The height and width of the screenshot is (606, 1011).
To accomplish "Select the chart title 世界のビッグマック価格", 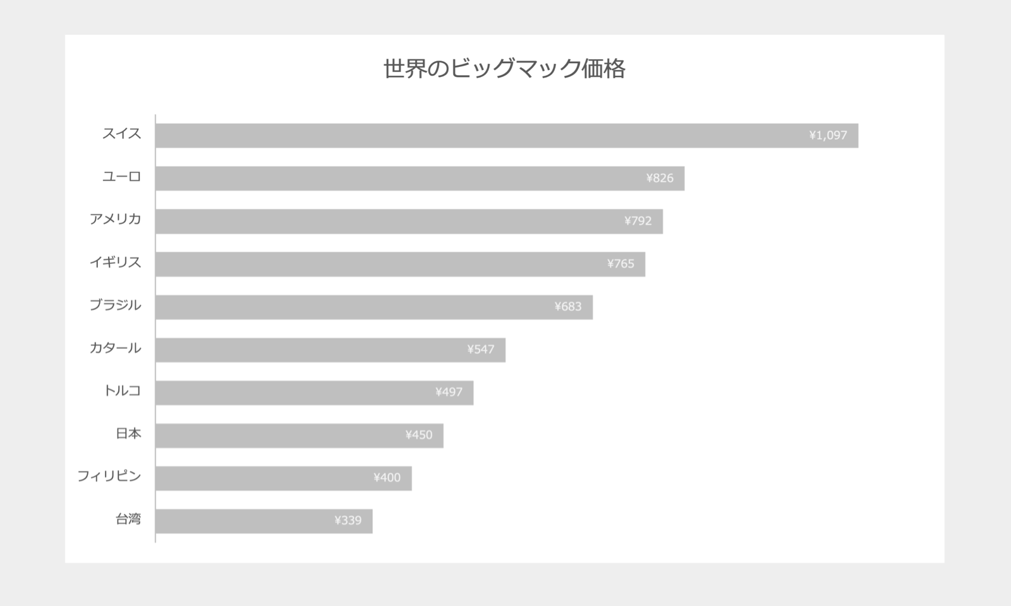I will coord(504,68).
